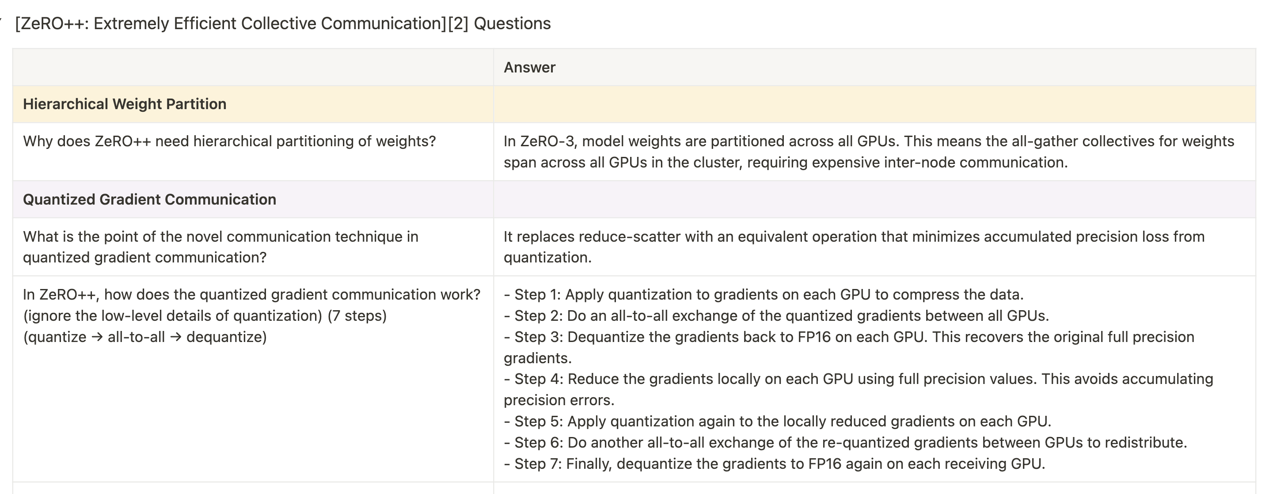Viewport: 1269px width, 494px height.
Task: Click the answer about replacing reduce-scatter
Action: coord(854,247)
